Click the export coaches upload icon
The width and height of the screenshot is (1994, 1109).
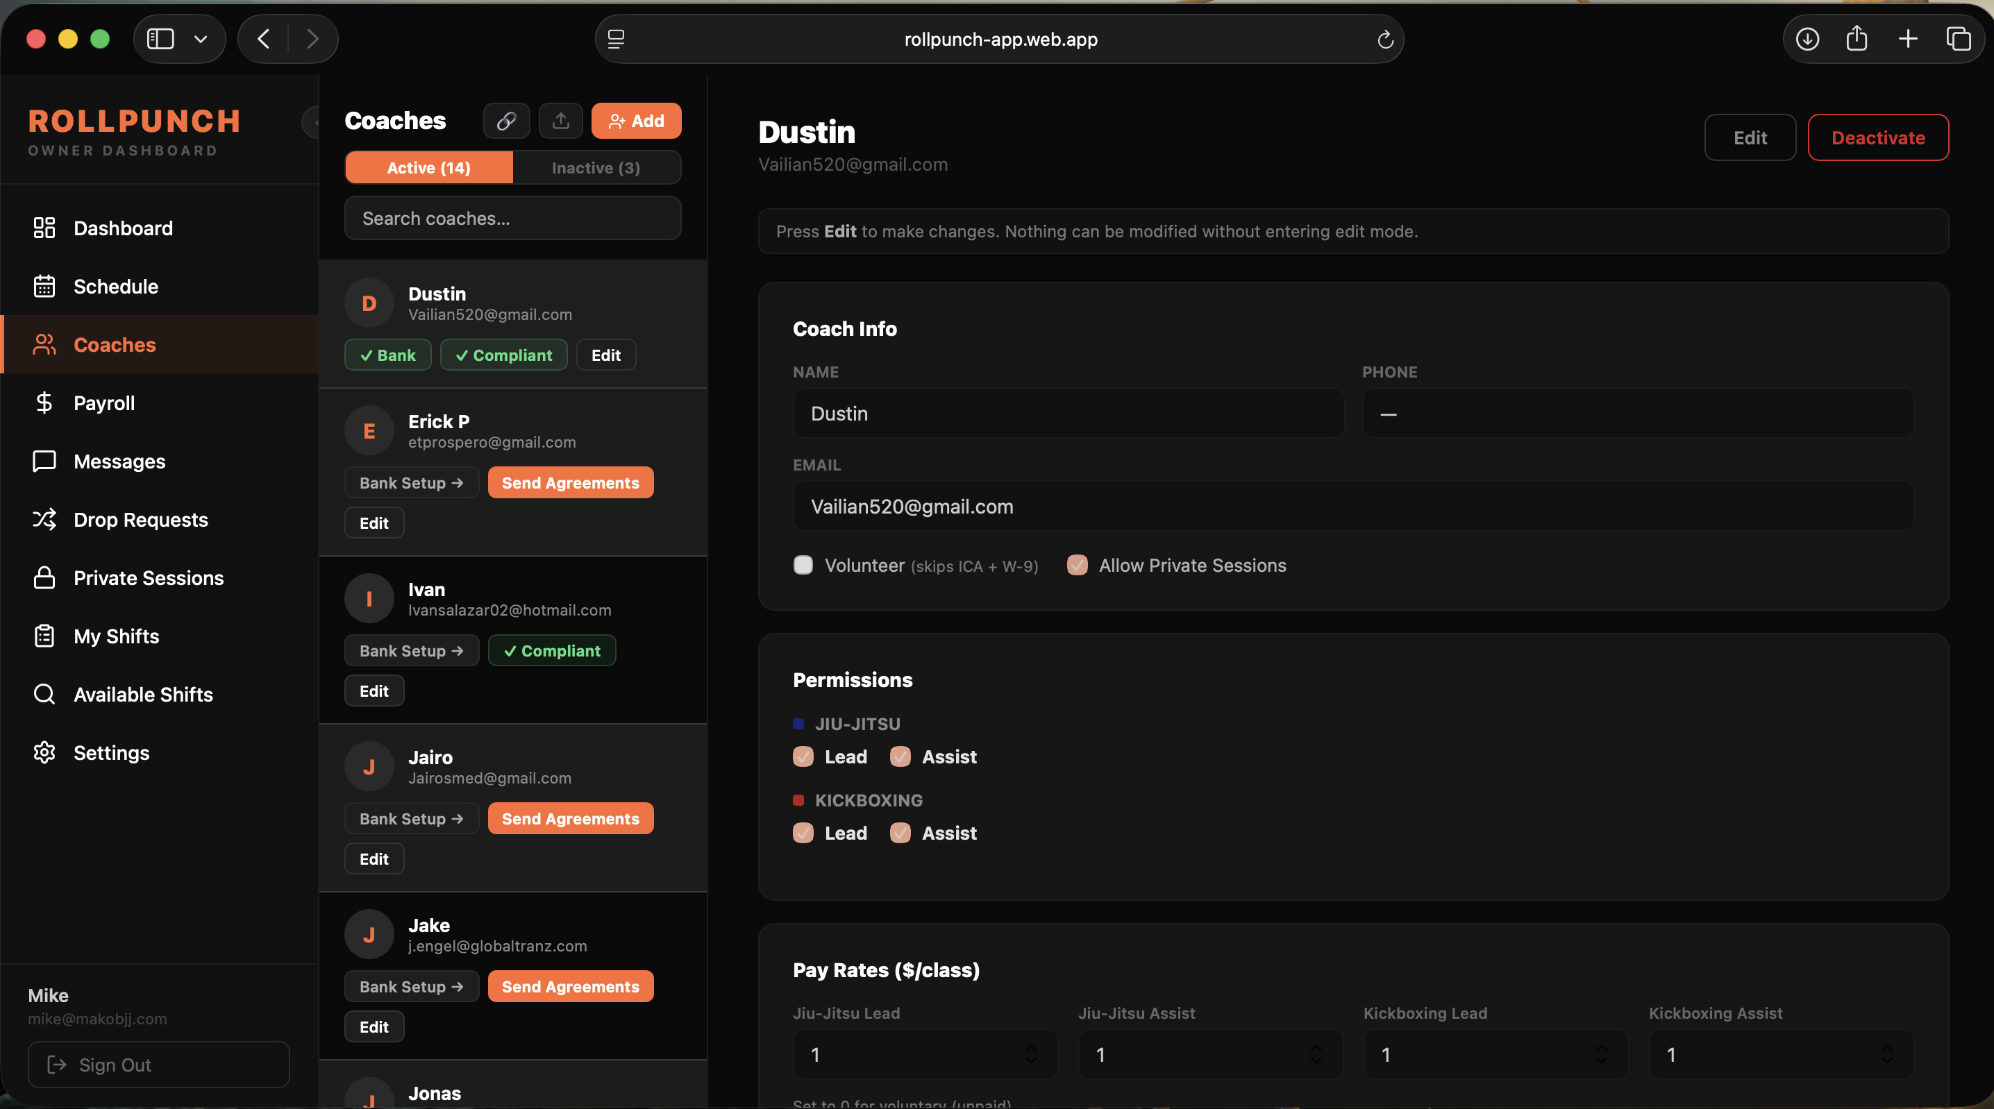click(560, 121)
